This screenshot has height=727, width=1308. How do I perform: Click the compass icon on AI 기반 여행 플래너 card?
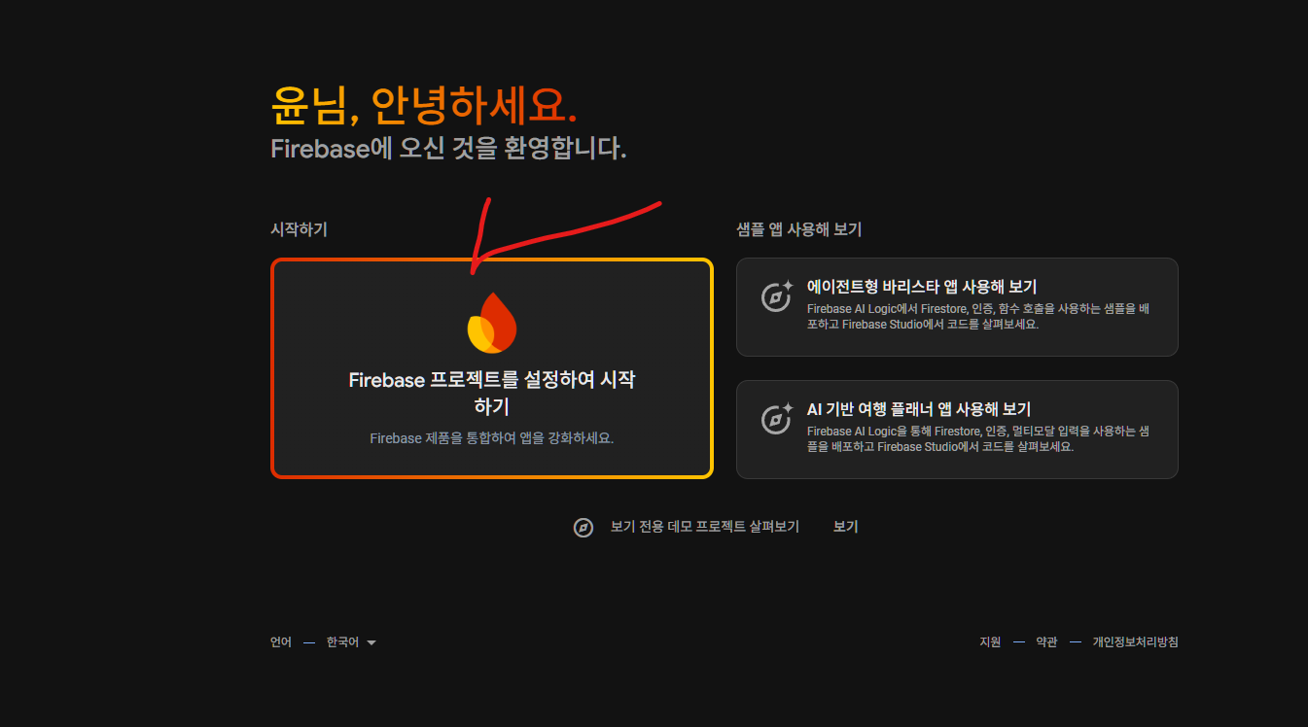click(775, 419)
